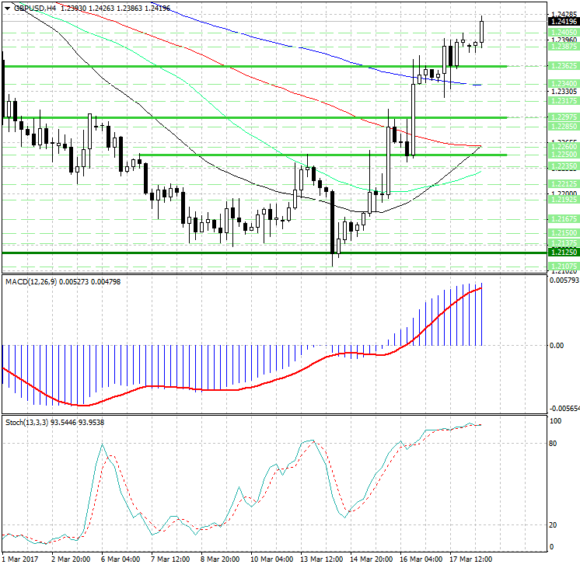Viewport: 580px width, 568px height.
Task: Click the 1.22975 level price label
Action: tap(562, 117)
